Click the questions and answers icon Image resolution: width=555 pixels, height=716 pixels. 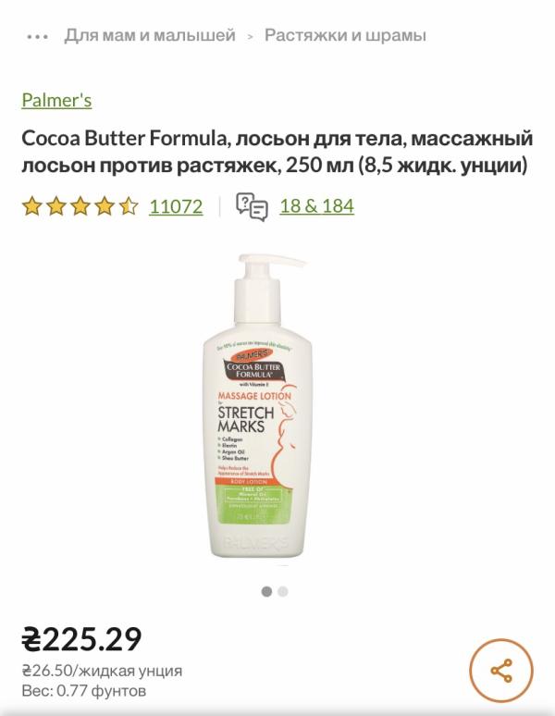coord(252,207)
